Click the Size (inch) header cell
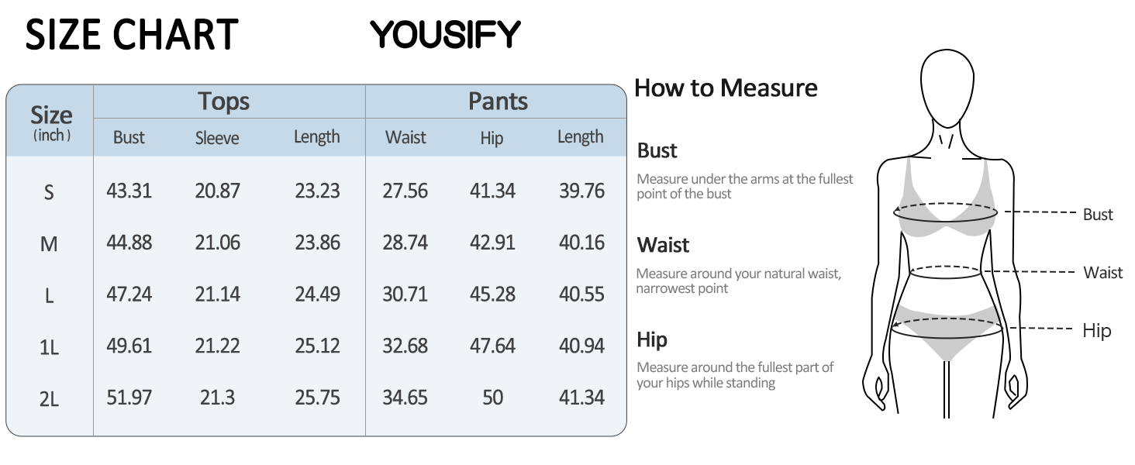 51,123
